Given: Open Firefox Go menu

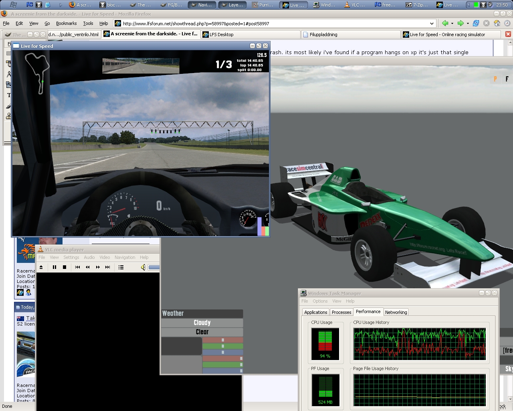Looking at the screenshot, I should 47,23.
